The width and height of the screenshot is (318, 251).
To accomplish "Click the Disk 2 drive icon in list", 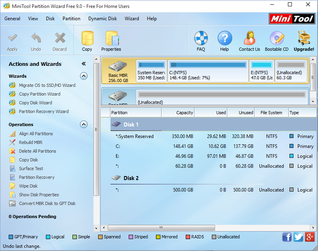I will [116, 178].
